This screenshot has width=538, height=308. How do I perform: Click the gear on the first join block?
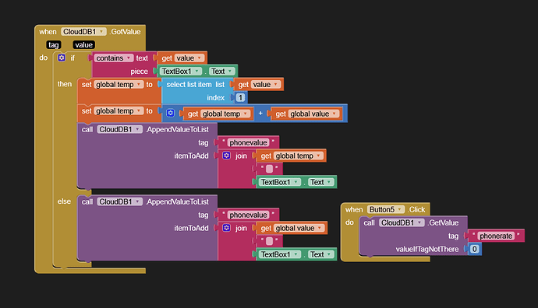(226, 156)
